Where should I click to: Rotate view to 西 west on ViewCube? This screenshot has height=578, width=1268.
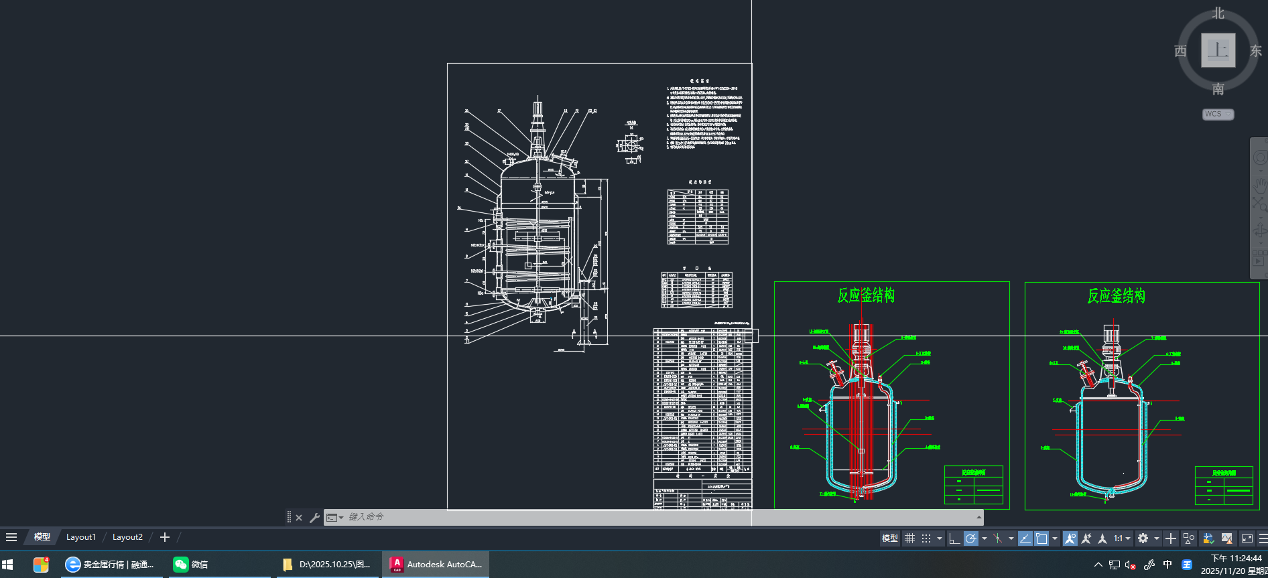pyautogui.click(x=1181, y=51)
